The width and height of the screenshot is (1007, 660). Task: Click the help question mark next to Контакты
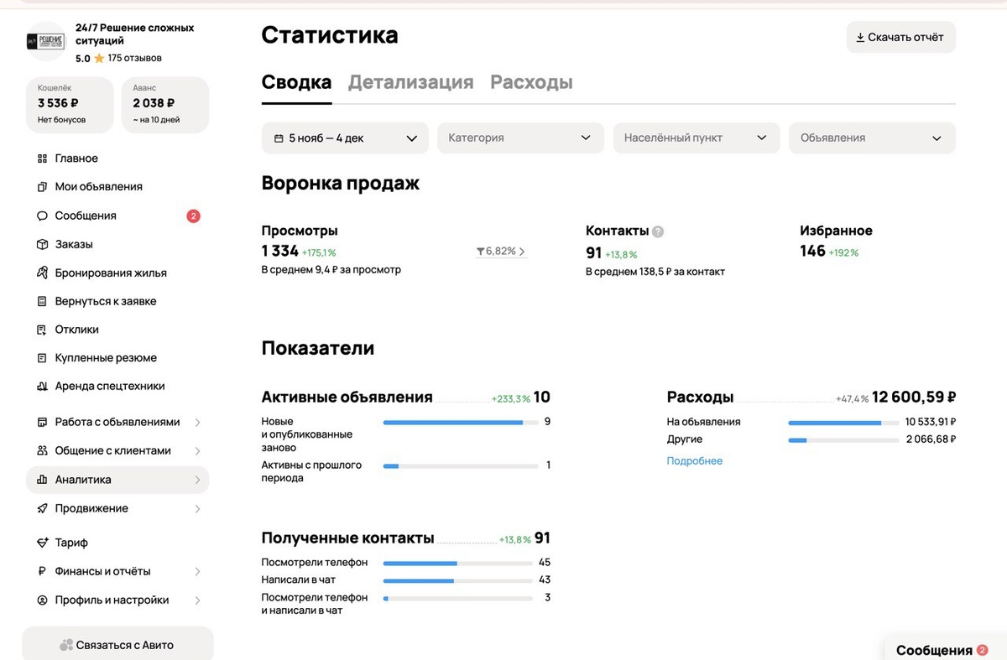click(658, 231)
